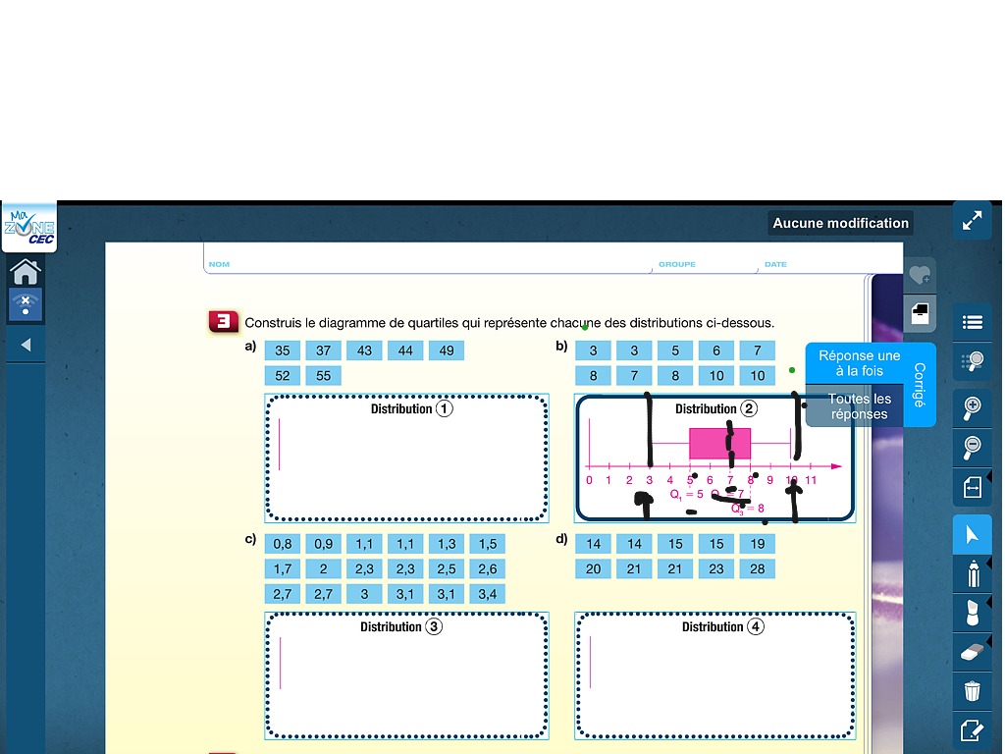Click the zoom out magnifier
The height and width of the screenshot is (754, 1005).
(972, 448)
